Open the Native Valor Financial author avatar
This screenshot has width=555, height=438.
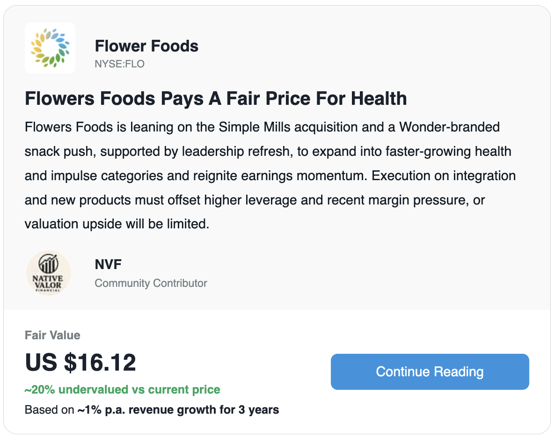48,273
